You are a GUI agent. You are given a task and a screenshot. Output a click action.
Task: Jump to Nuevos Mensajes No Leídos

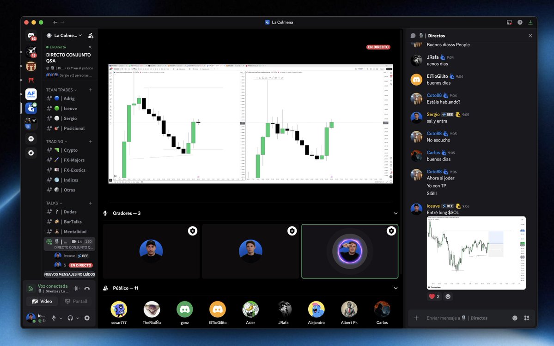coord(70,274)
